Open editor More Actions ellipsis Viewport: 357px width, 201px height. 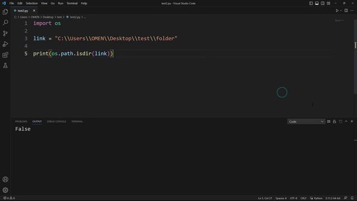[x=352, y=11]
